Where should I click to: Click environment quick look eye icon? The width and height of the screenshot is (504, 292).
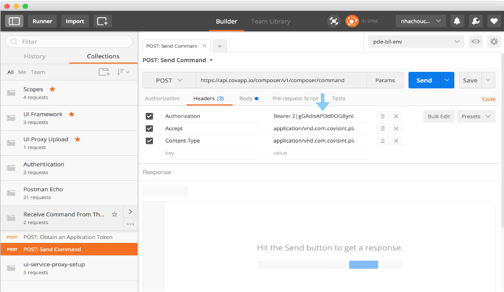pos(475,42)
